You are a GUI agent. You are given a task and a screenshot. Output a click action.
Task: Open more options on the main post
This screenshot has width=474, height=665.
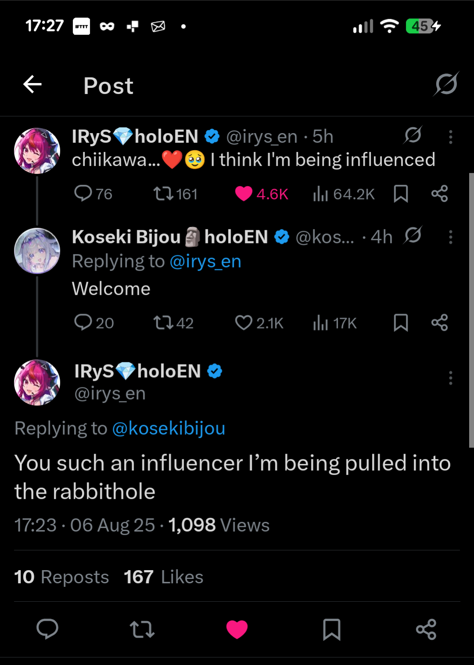[450, 378]
